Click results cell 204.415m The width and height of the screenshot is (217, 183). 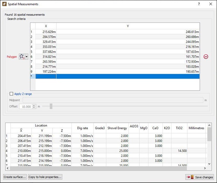pos(21,136)
